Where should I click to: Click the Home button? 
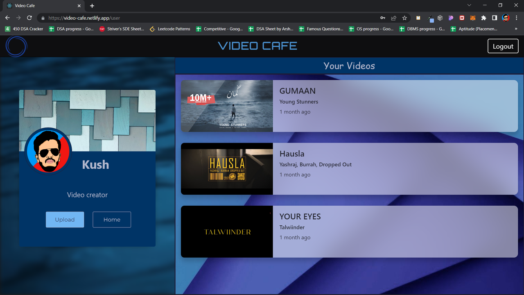[111, 219]
